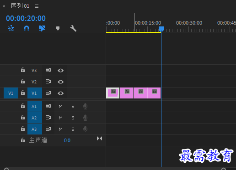Screen dimensions: 236x170
Task: Open the 序列 01 panel menu
Action: click(37, 6)
